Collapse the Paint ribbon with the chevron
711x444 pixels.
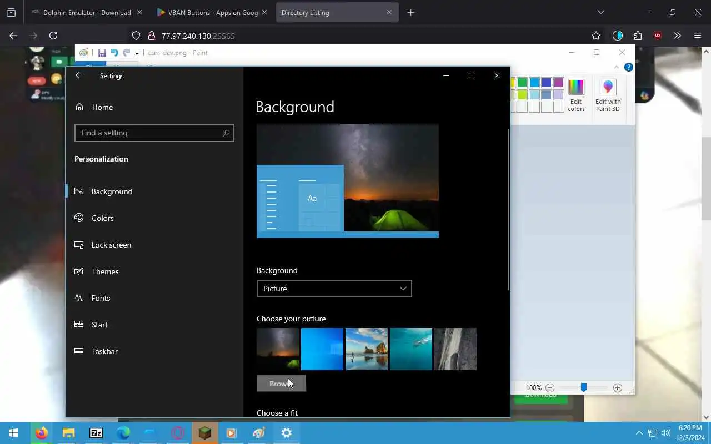(616, 67)
